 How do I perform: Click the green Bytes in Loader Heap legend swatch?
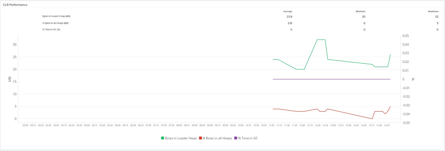pos(163,138)
